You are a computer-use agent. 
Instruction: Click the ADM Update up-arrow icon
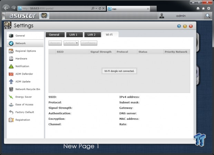11,81
